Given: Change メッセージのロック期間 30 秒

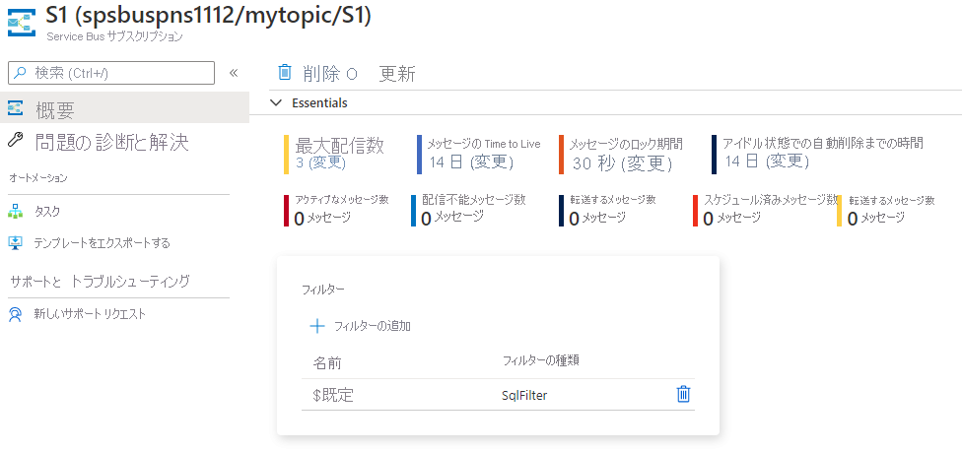Looking at the screenshot, I should click(x=622, y=163).
